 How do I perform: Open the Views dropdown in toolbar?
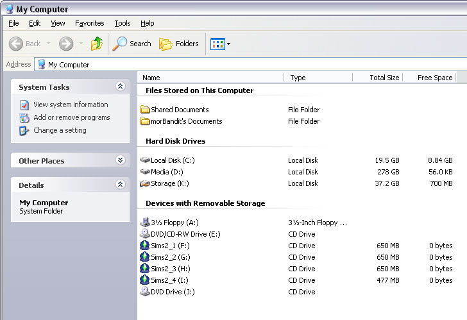[221, 44]
